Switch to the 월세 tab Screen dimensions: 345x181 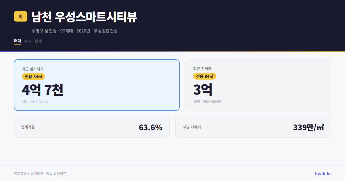tap(38, 41)
